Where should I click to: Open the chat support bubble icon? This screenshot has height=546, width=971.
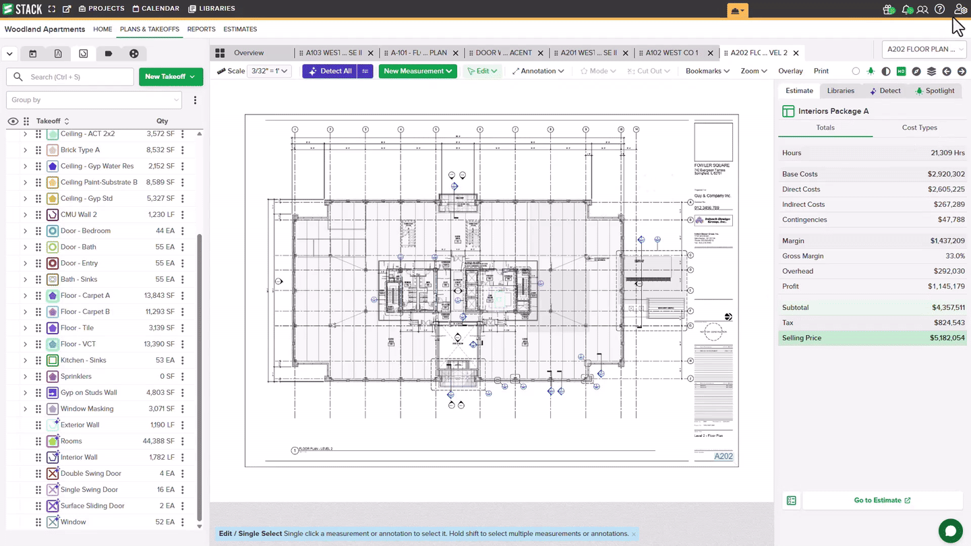pyautogui.click(x=951, y=531)
